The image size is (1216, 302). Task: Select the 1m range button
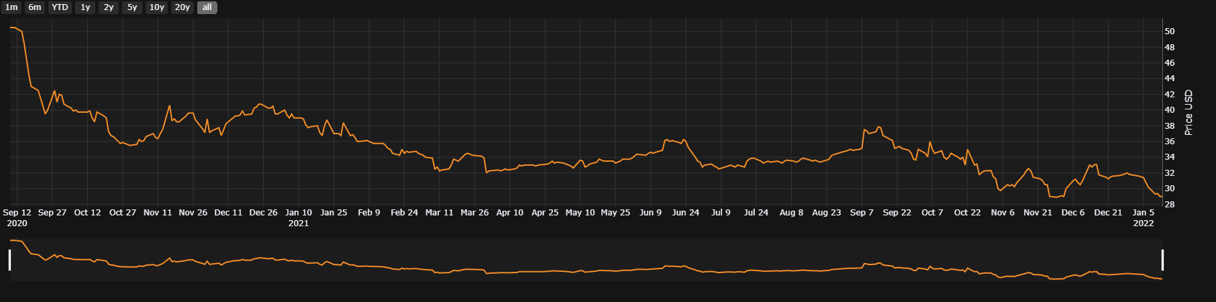[11, 7]
